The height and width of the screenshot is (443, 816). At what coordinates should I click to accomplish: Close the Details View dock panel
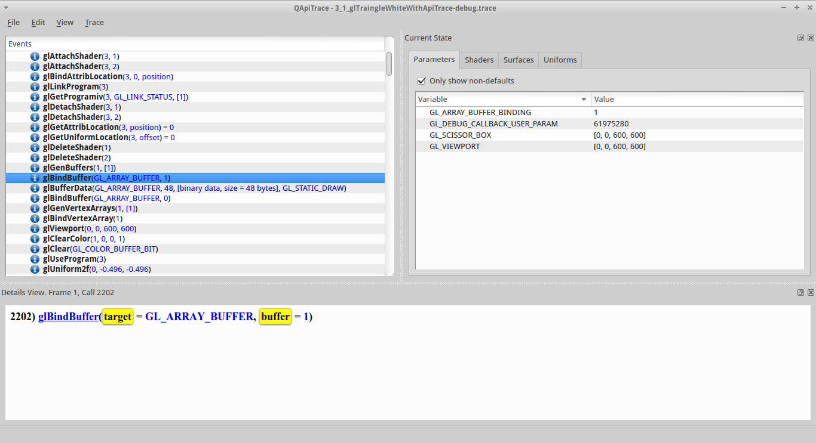click(811, 293)
